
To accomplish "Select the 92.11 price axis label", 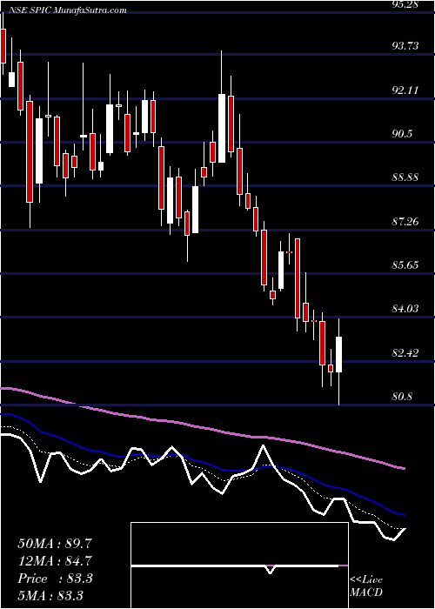I will pos(406,90).
